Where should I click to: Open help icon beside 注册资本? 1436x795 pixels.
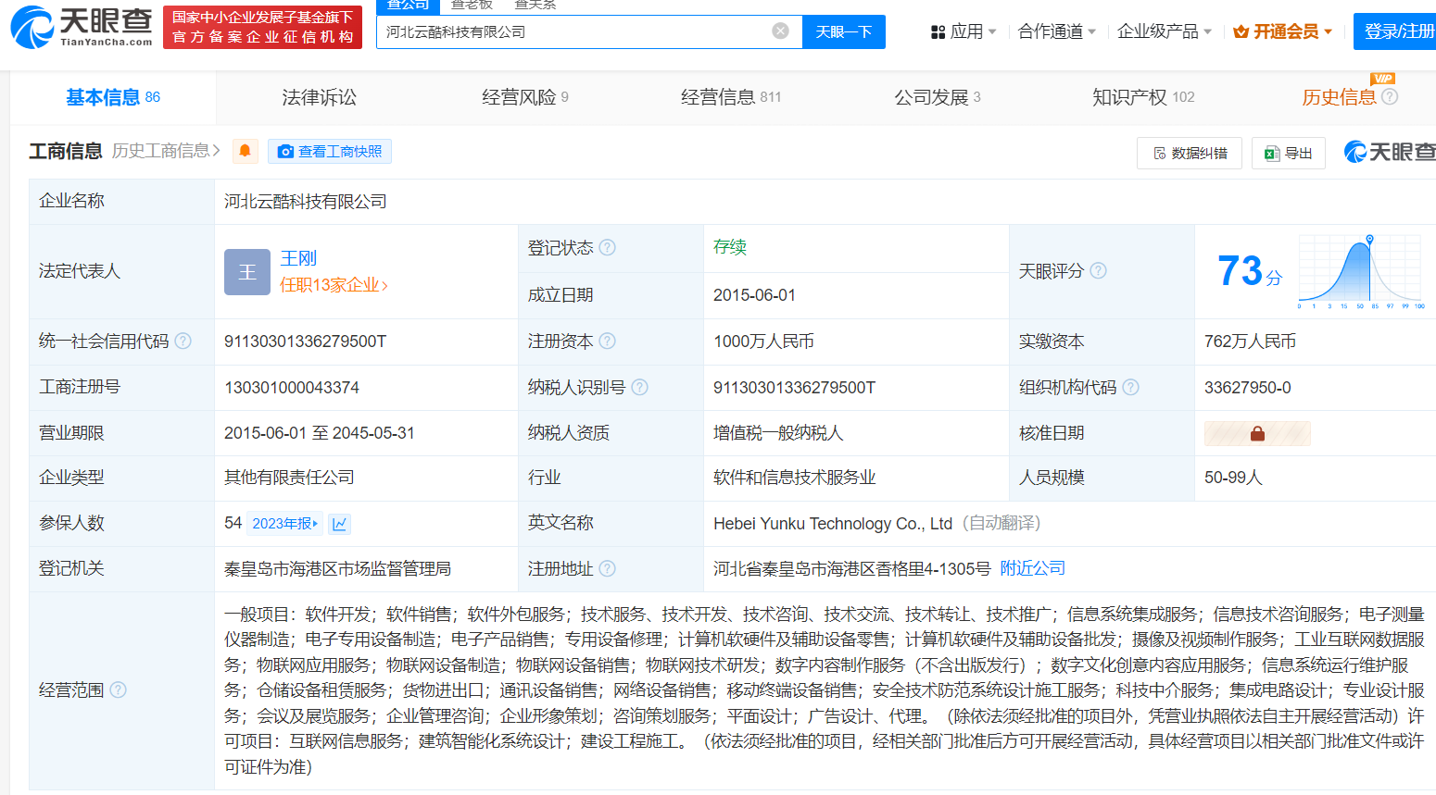[608, 341]
